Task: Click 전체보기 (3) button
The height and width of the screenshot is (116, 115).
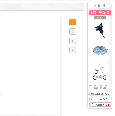Action: coord(100,104)
